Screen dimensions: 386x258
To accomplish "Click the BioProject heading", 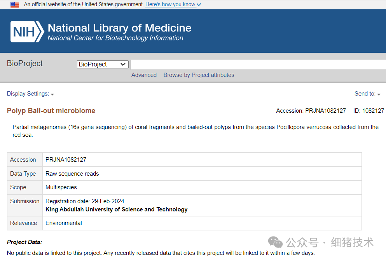I will [25, 63].
